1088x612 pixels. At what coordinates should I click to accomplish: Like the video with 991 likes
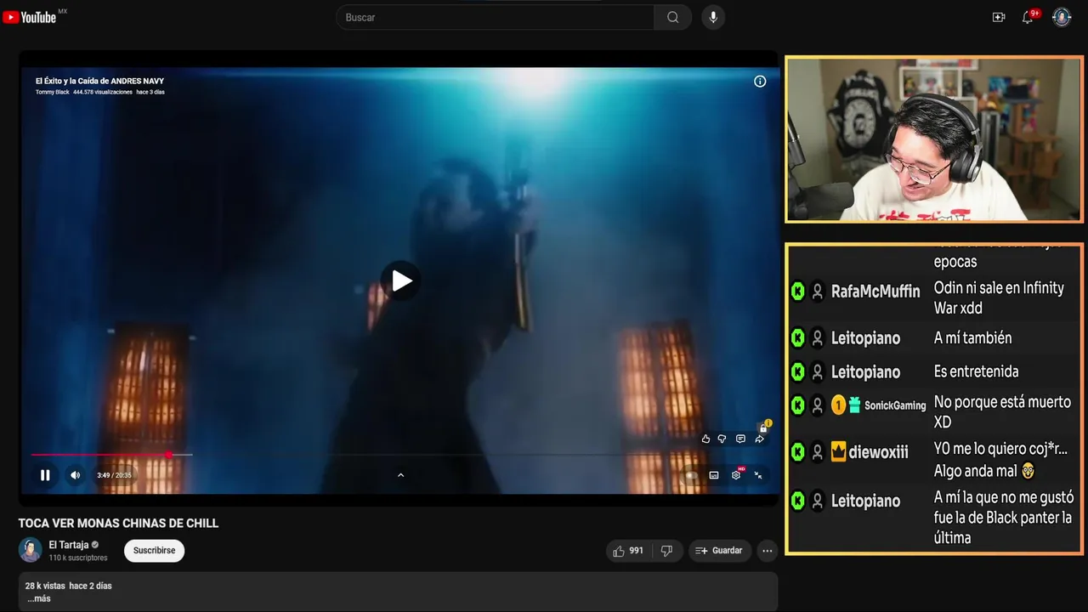click(627, 551)
